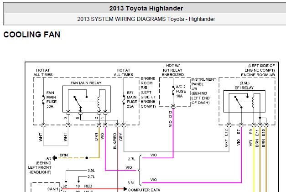Click the "BLK/RED" wire label
The width and height of the screenshot is (286, 192).
click(x=115, y=141)
